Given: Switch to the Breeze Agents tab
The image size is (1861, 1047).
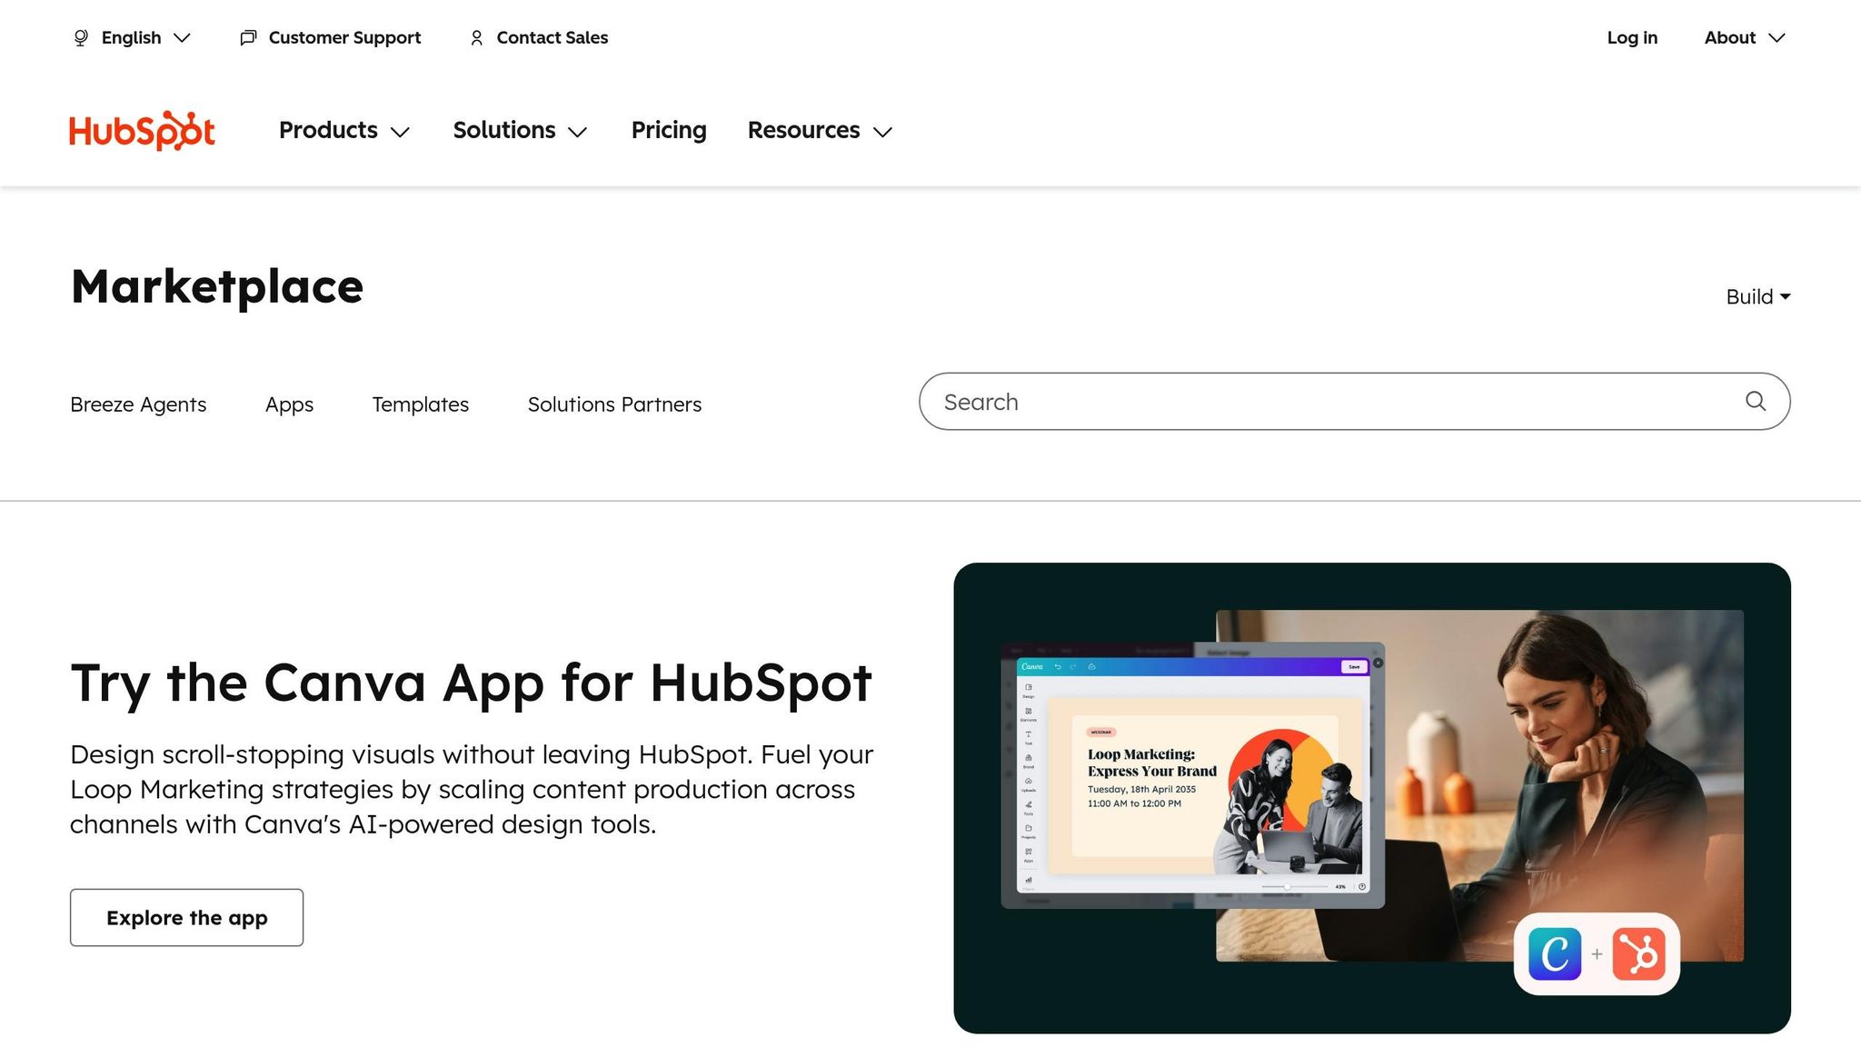Looking at the screenshot, I should [x=138, y=404].
